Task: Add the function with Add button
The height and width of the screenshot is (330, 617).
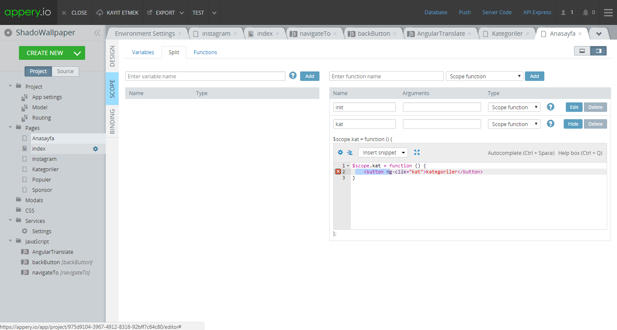Action: click(534, 76)
